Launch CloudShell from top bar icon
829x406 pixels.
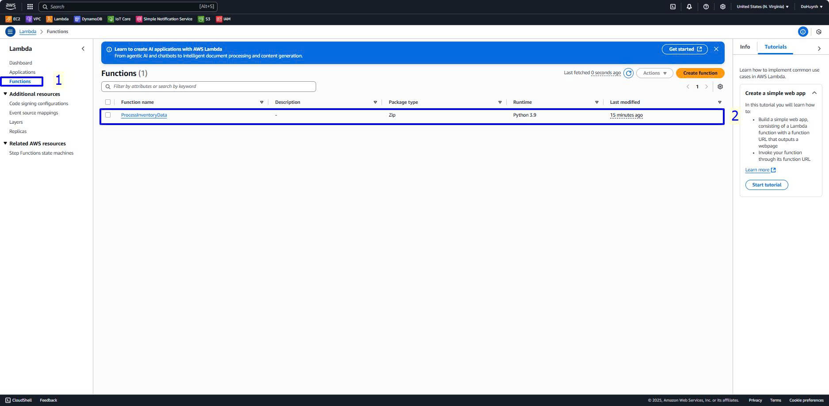click(x=672, y=7)
